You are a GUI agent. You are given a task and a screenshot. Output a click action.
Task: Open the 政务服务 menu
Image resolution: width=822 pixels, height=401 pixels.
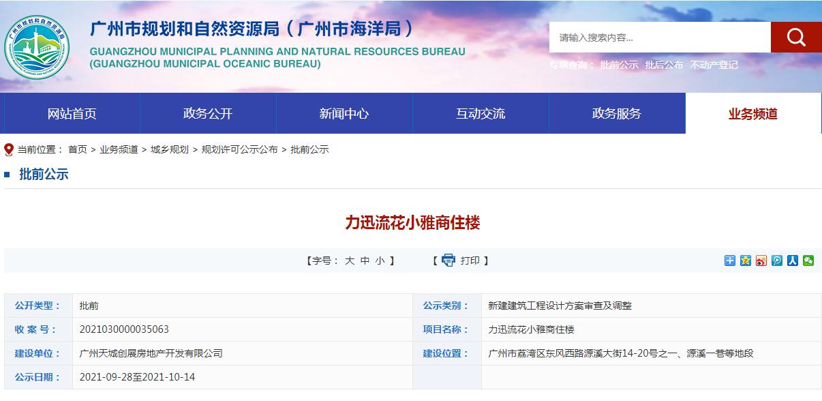point(616,113)
